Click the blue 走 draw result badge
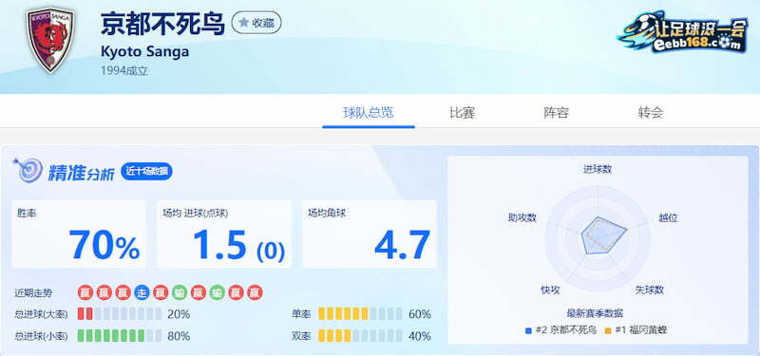This screenshot has height=356, width=760. point(142,293)
